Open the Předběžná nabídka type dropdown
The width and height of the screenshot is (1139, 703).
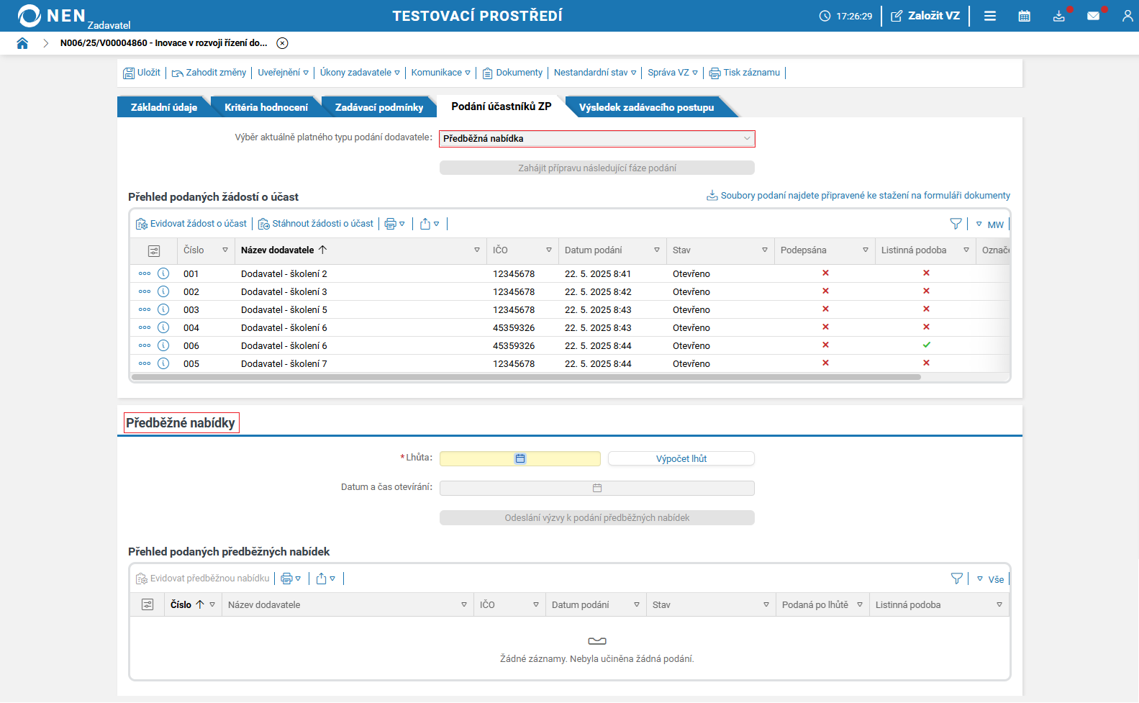(597, 139)
